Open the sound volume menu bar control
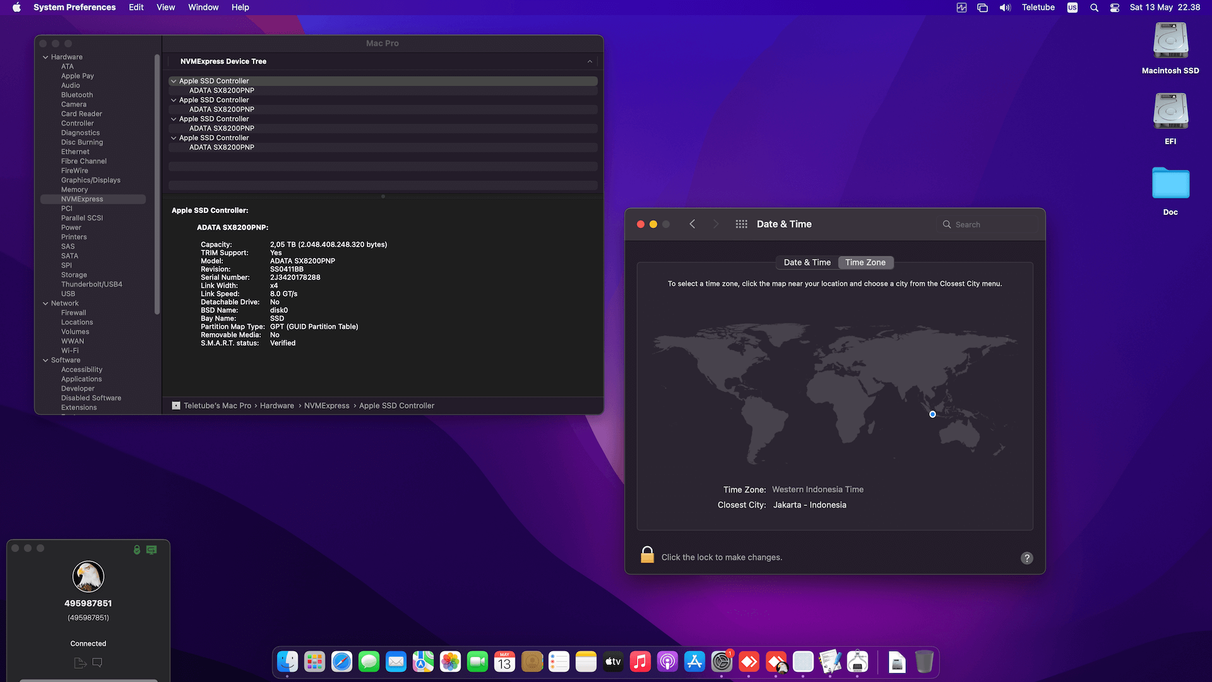Image resolution: width=1212 pixels, height=682 pixels. [x=1005, y=8]
